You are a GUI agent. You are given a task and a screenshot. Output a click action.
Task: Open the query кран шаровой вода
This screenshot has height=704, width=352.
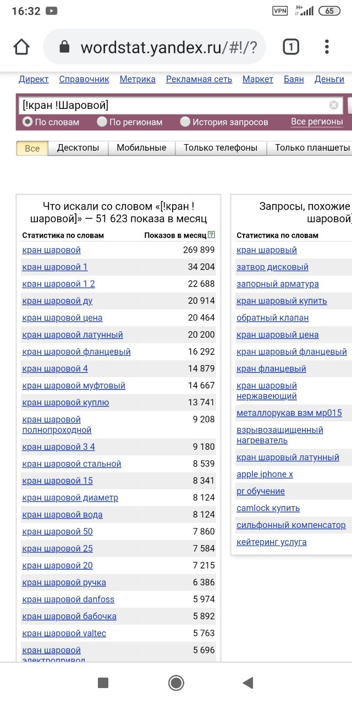tap(62, 515)
